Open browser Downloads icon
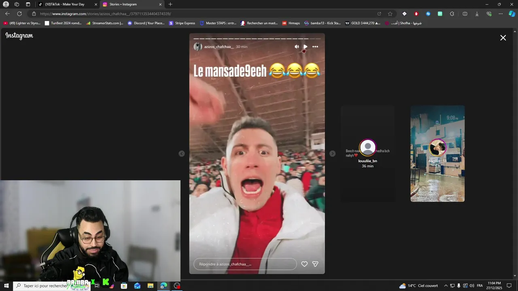The image size is (518, 291). pyautogui.click(x=477, y=14)
